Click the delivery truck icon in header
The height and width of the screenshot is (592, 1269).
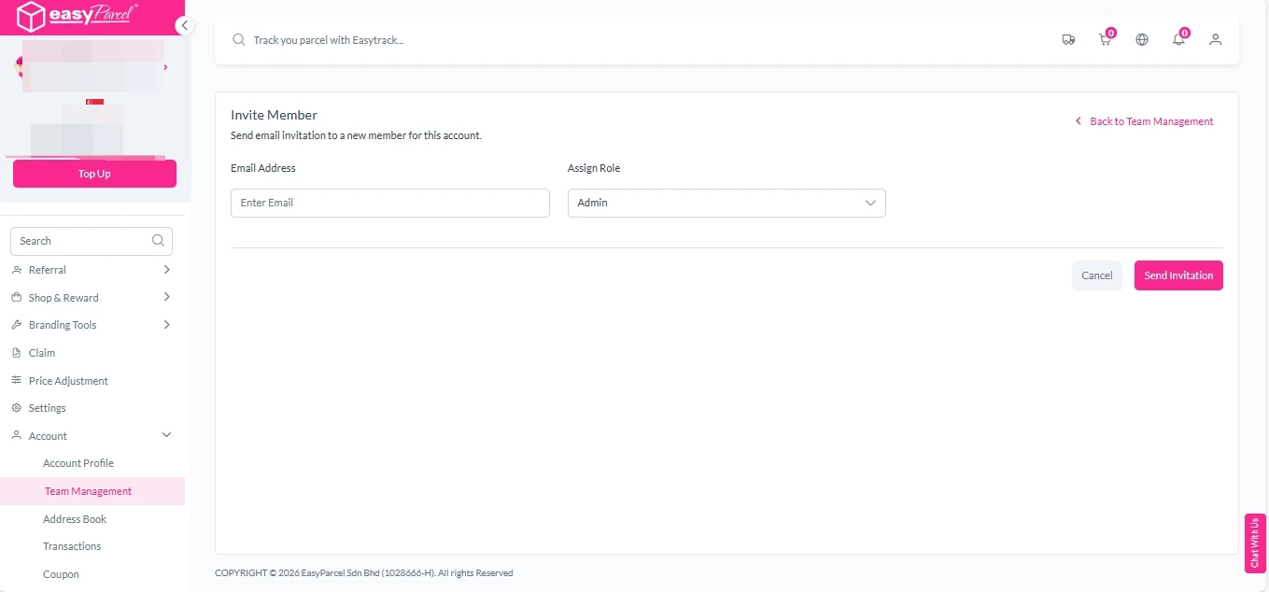pyautogui.click(x=1068, y=40)
